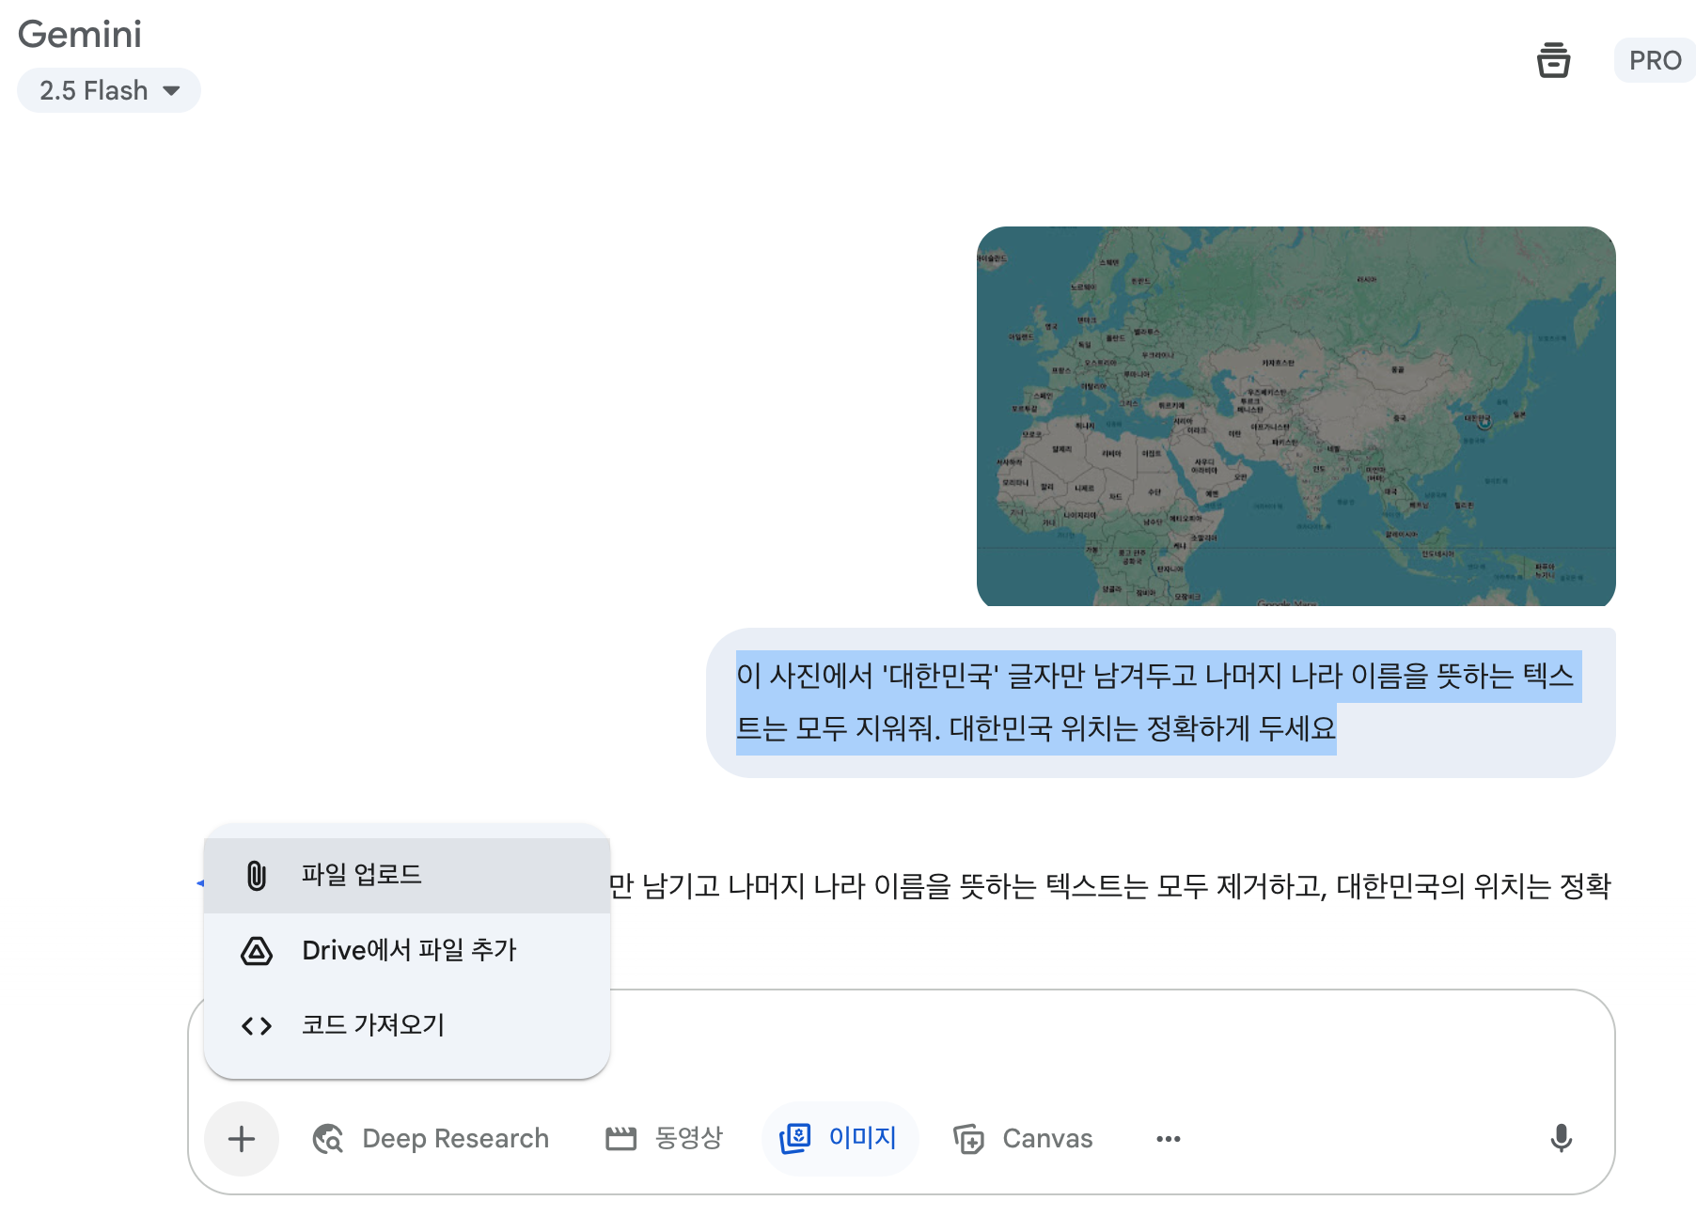The width and height of the screenshot is (1696, 1216).
Task: Click the plus attachment icon
Action: (241, 1138)
